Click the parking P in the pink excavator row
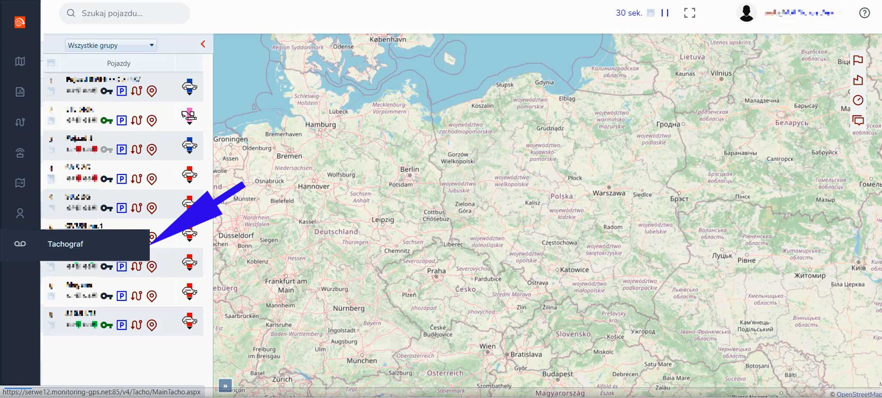882x398 pixels. tap(122, 120)
